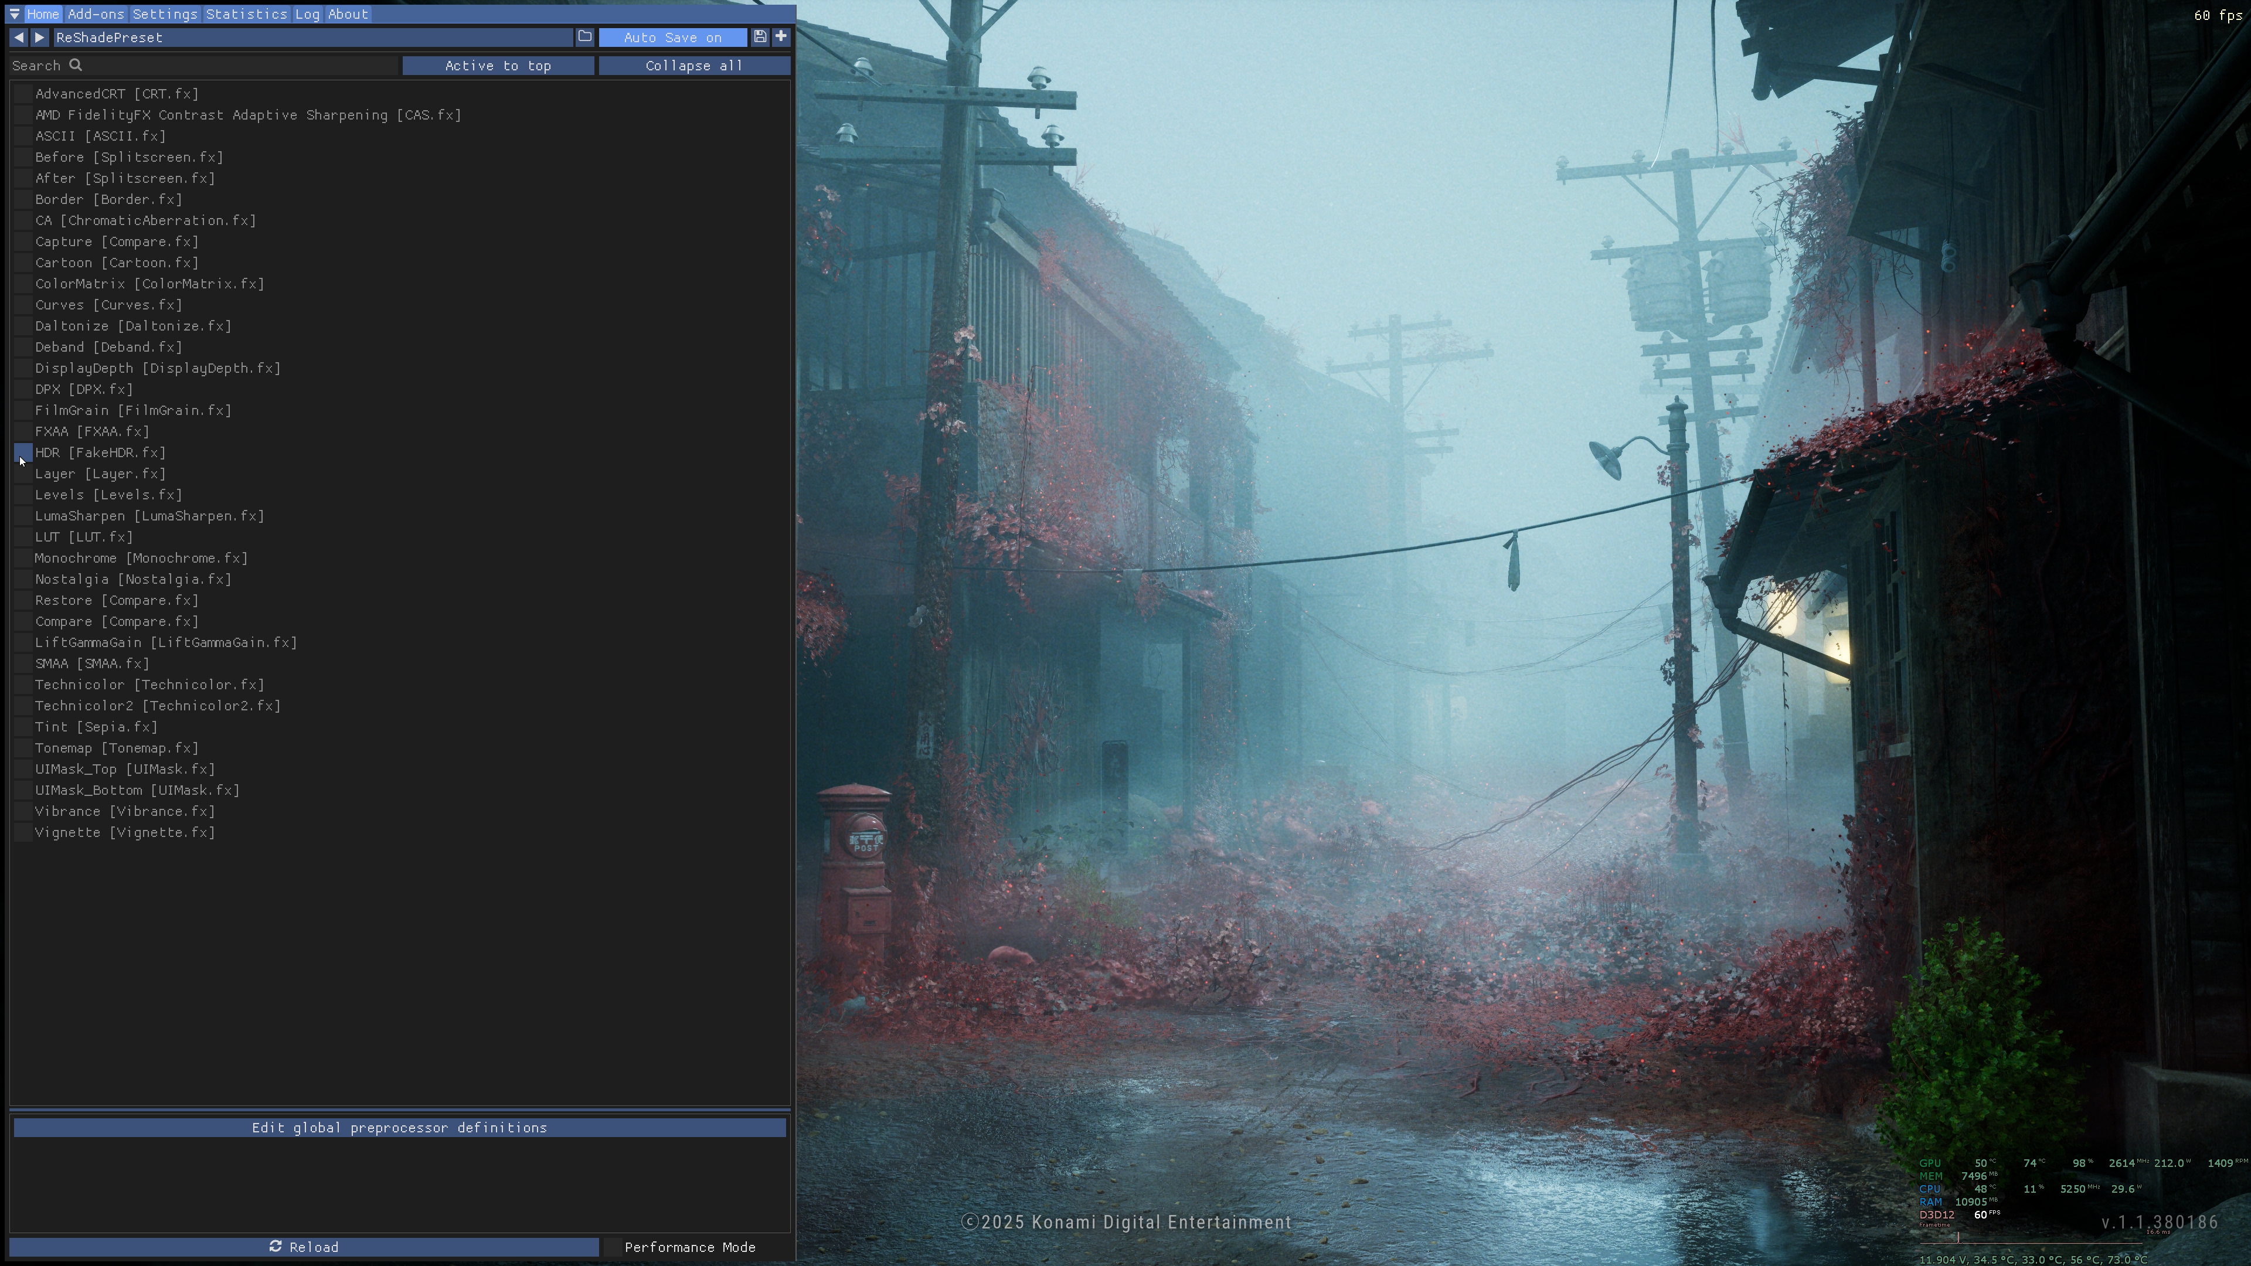Image resolution: width=2251 pixels, height=1266 pixels.
Task: Enable the Performance Mode checkbox
Action: coord(613,1247)
